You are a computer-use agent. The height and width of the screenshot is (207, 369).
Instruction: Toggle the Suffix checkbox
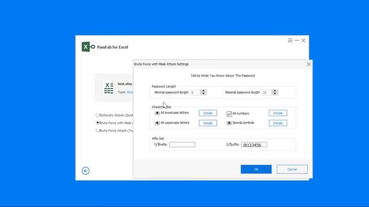click(x=228, y=144)
